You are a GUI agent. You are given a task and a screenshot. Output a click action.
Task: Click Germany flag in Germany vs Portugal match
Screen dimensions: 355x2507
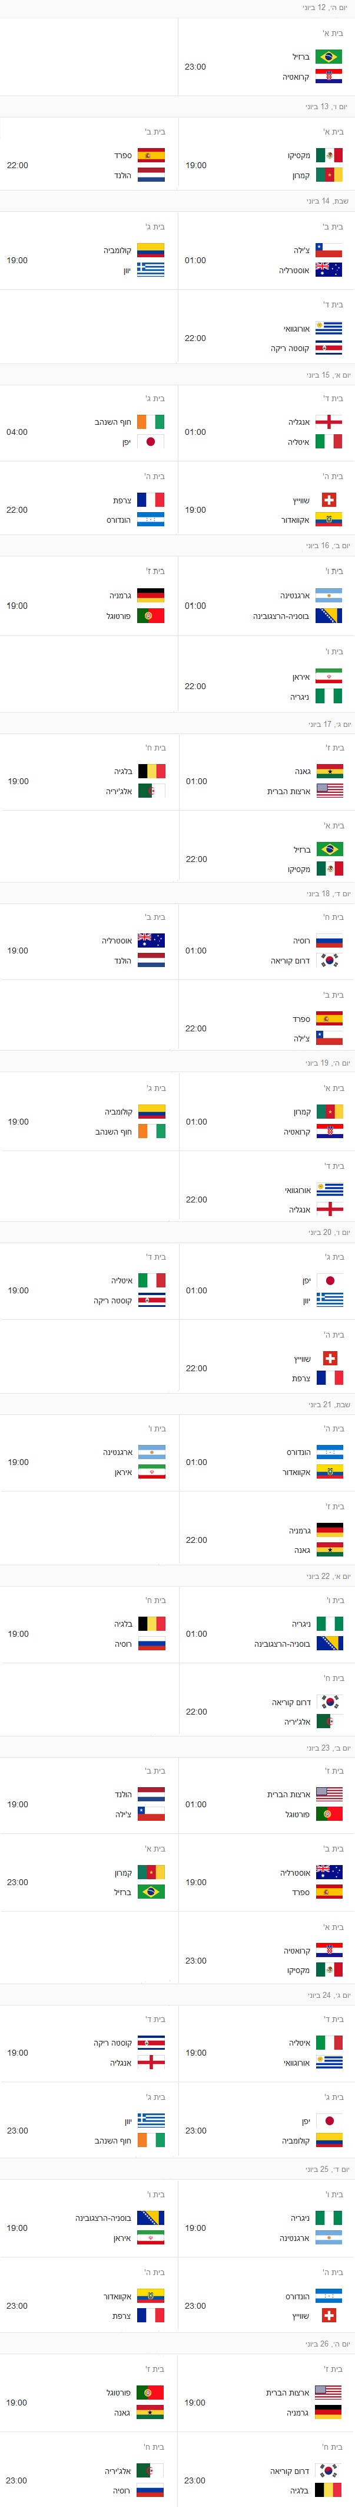click(x=150, y=595)
